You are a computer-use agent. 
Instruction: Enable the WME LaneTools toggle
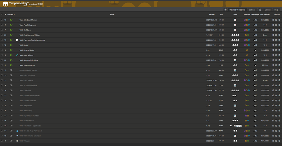coord(11,90)
